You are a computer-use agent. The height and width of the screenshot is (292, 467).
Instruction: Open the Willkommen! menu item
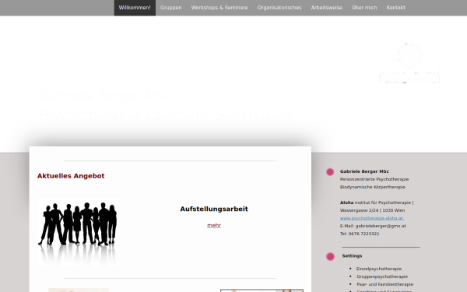135,8
